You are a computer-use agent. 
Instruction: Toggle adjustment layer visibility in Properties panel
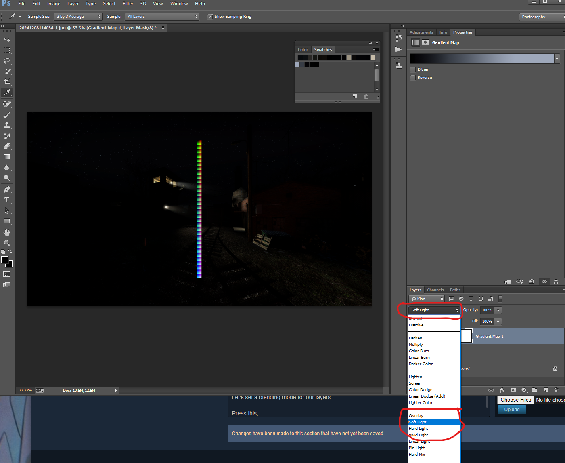click(x=544, y=282)
